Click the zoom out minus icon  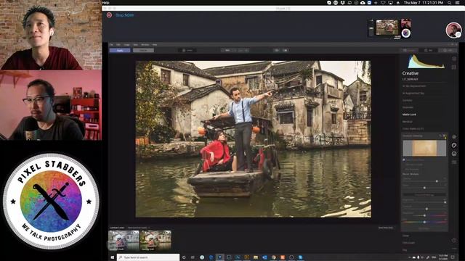coord(240,50)
